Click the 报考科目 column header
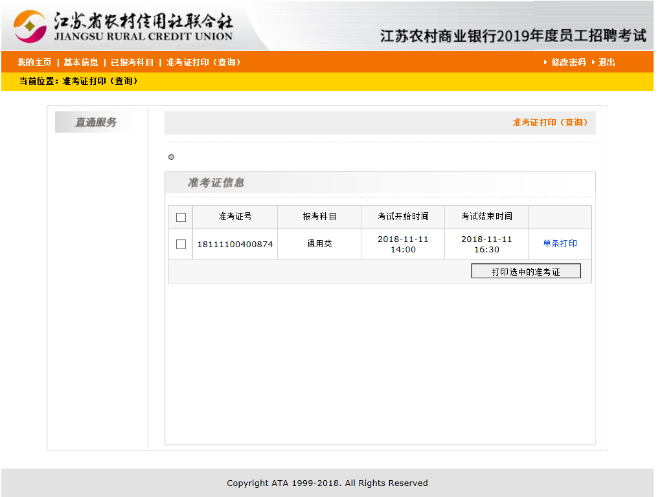This screenshot has height=497, width=662. click(319, 217)
